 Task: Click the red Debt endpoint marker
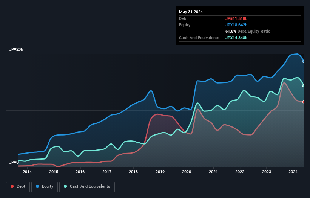click(x=304, y=102)
